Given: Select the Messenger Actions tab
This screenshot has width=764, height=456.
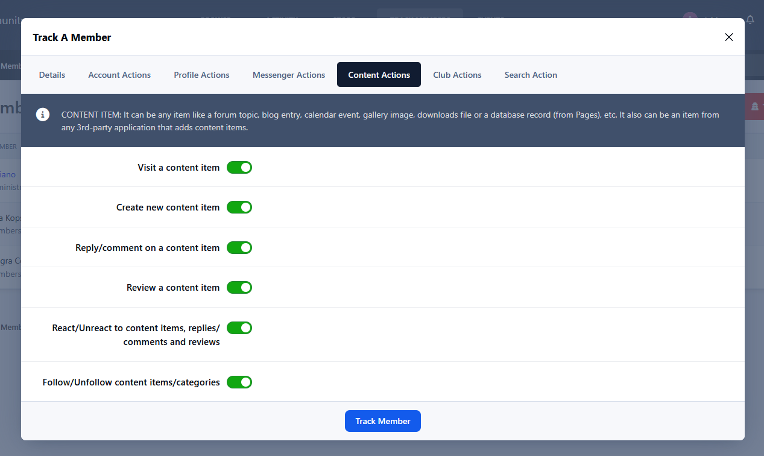Looking at the screenshot, I should tap(289, 75).
